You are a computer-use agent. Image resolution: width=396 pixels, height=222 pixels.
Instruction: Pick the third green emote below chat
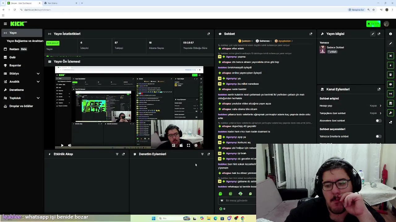[x=240, y=194]
